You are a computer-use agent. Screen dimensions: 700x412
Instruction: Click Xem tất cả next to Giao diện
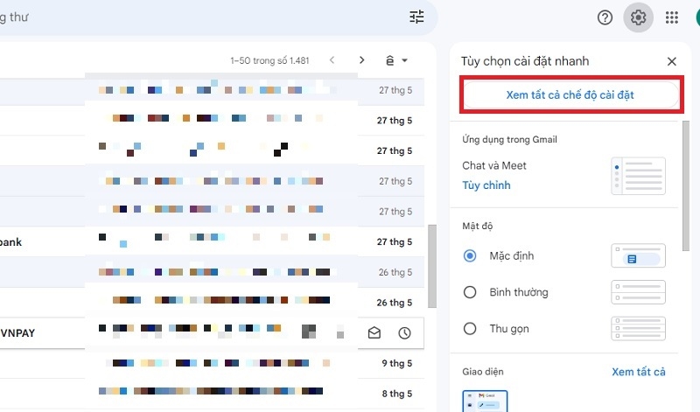639,372
